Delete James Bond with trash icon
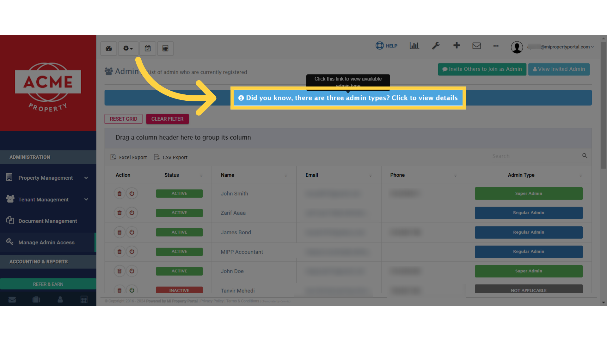Screen dimensions: 607x341 (120, 232)
